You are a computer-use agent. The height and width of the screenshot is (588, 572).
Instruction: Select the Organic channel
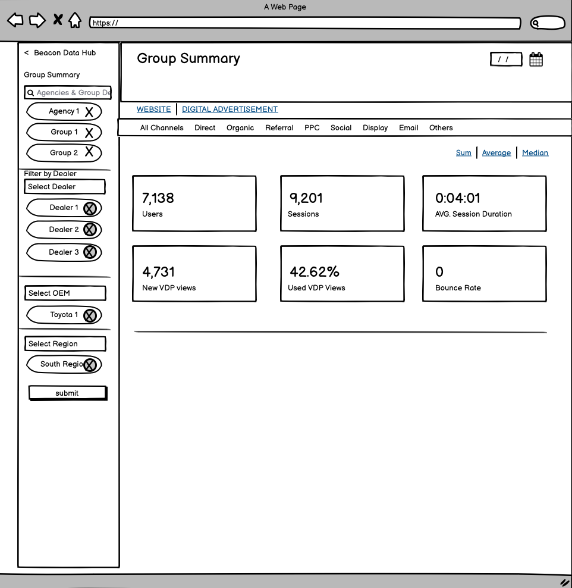click(240, 128)
